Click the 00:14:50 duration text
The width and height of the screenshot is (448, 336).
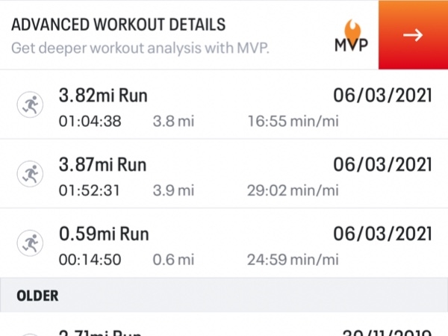(x=90, y=260)
